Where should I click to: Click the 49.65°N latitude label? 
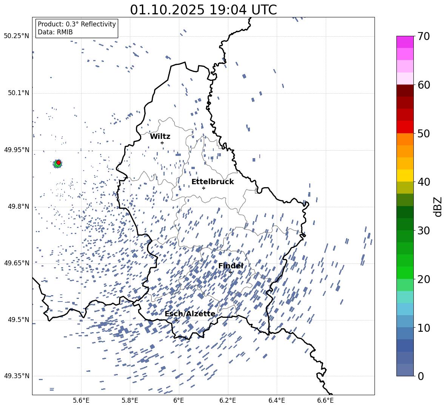pos(17,263)
